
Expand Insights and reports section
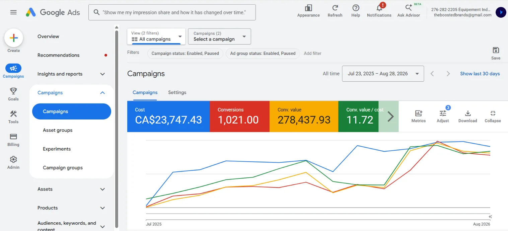(103, 74)
